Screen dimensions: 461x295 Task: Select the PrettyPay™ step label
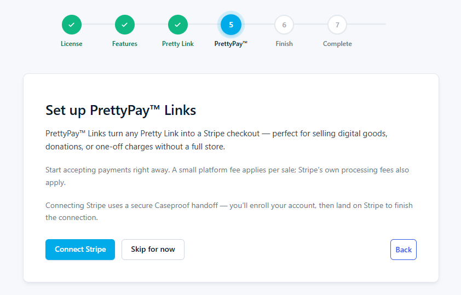click(x=231, y=44)
